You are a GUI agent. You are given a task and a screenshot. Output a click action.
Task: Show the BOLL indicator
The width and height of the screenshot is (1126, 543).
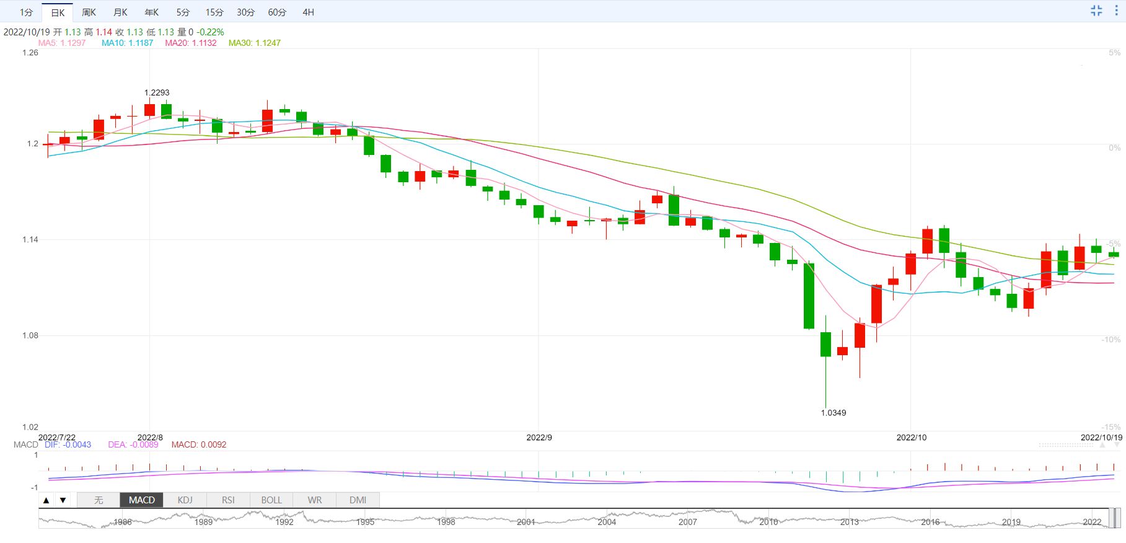click(x=271, y=500)
